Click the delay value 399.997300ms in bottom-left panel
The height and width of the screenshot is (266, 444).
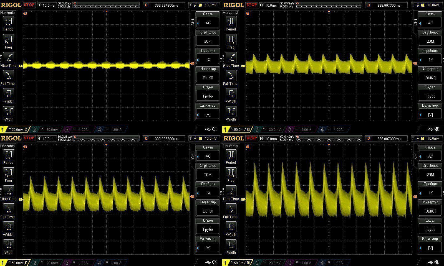[167, 139]
